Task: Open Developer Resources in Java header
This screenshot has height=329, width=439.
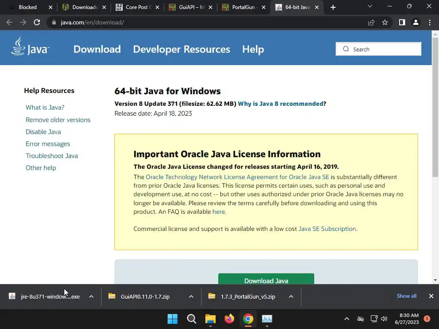Action: [x=181, y=49]
